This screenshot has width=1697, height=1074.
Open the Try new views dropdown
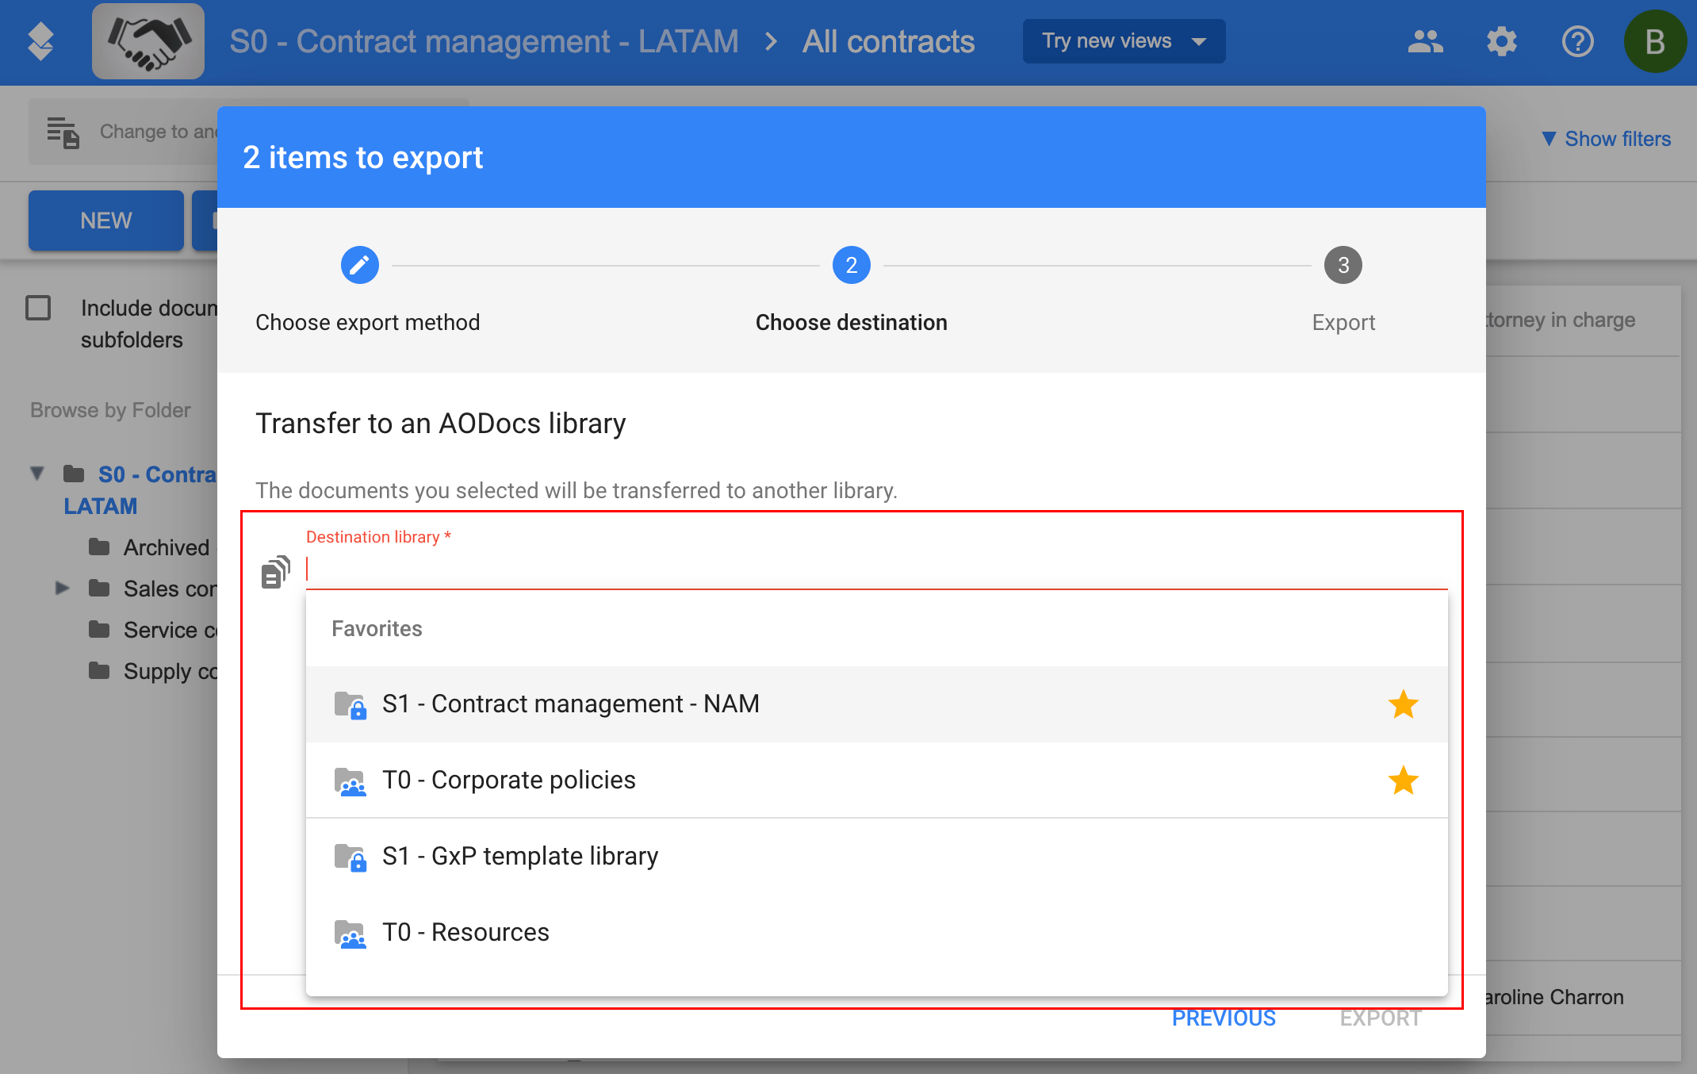click(1124, 41)
